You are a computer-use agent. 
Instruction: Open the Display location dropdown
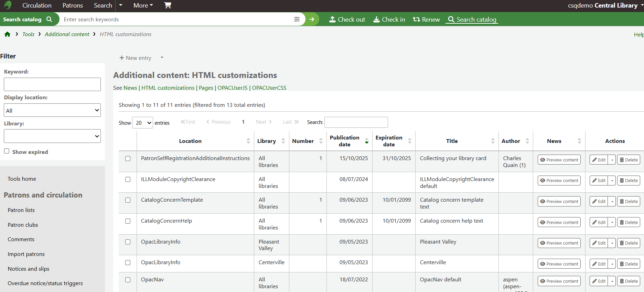(x=52, y=110)
